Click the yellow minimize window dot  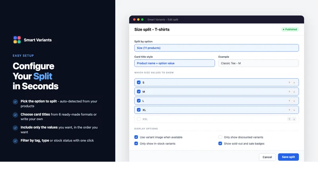point(138,19)
